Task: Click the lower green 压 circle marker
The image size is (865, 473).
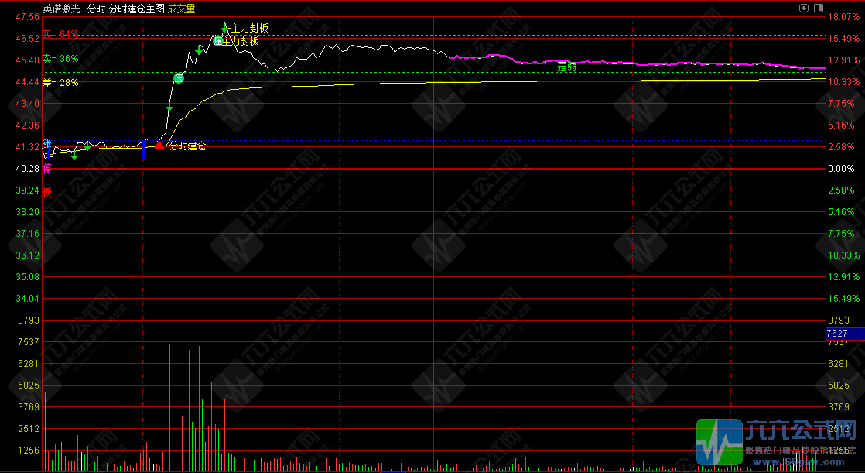Action: click(179, 77)
